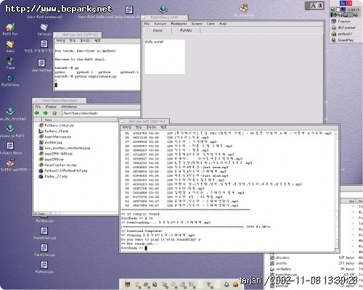The height and width of the screenshot is (290, 363).
Task: Select python2.2 in the Deskbar app list
Action: click(345, 34)
